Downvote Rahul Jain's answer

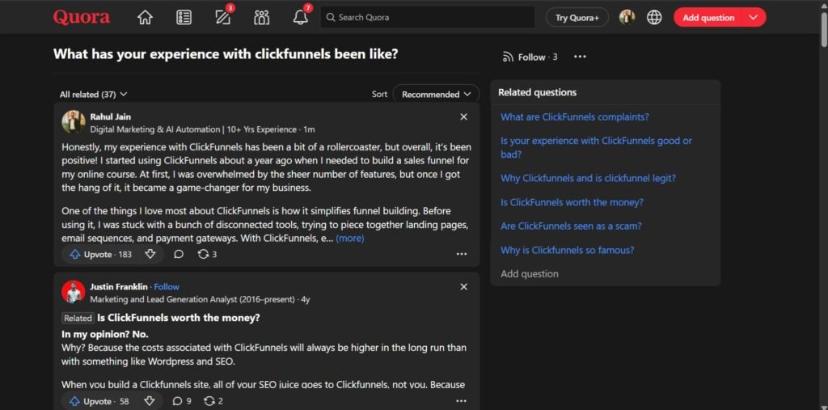point(150,254)
